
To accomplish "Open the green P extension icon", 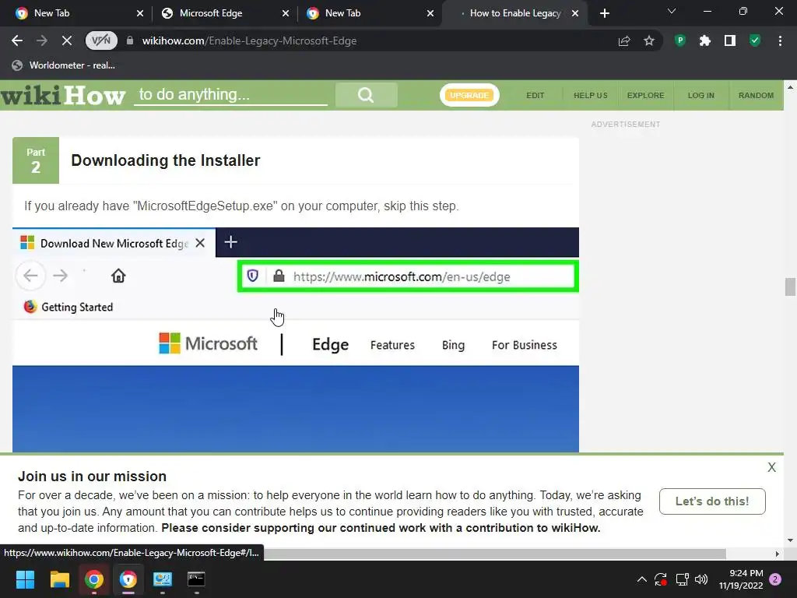I will tap(679, 40).
